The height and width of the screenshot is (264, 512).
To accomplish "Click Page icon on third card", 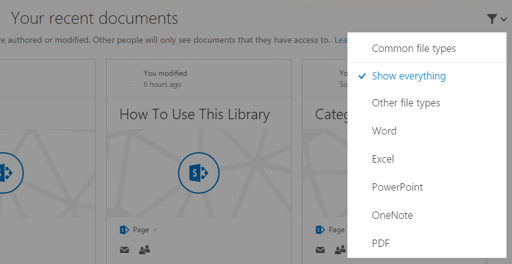I will click(320, 230).
